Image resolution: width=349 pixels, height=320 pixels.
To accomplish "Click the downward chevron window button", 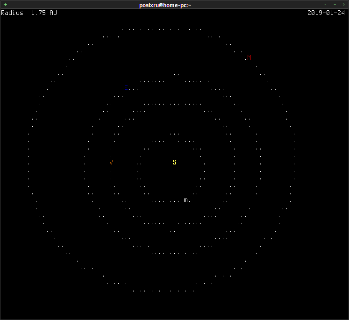I will [326, 5].
